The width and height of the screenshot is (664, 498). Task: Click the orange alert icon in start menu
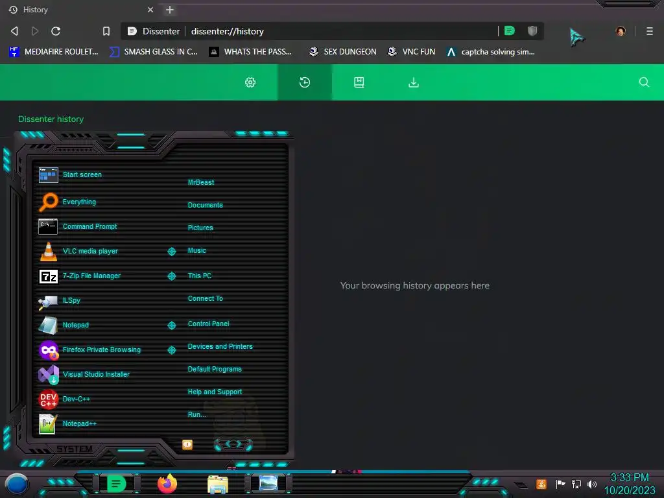click(187, 444)
